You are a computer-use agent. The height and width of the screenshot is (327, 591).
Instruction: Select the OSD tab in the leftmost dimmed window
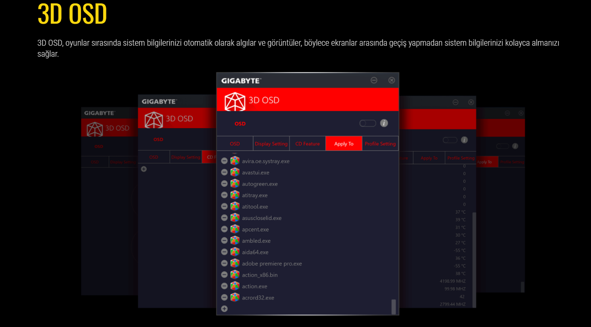(95, 162)
